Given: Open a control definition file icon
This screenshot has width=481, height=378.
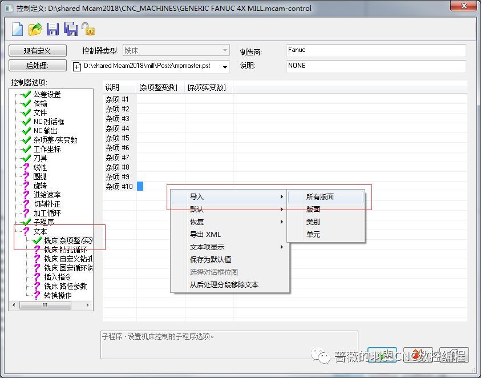Looking at the screenshot, I should 35,29.
